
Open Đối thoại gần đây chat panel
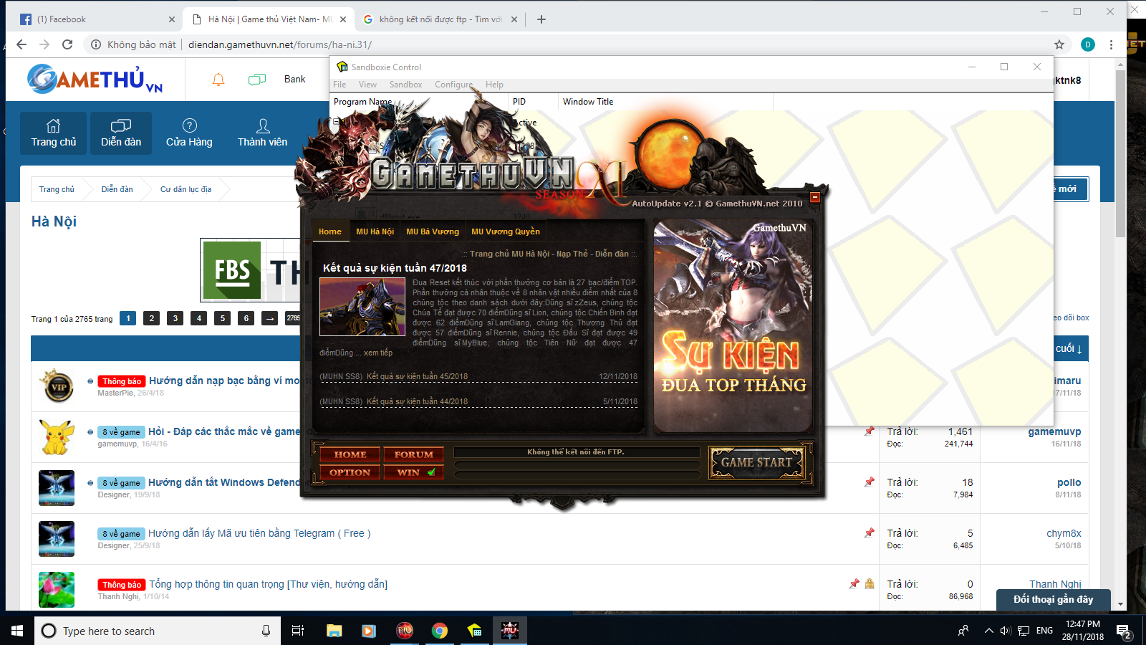coord(1053,600)
